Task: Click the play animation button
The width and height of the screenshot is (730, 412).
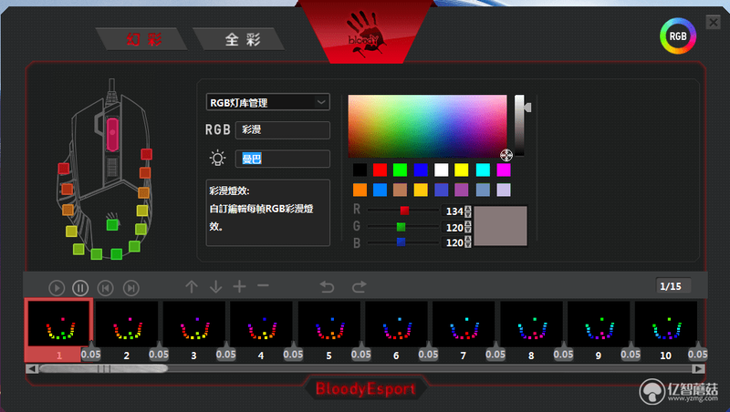Action: [57, 288]
